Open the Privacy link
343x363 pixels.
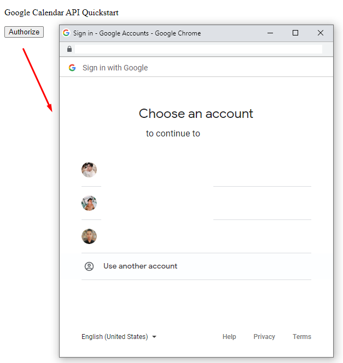click(264, 337)
